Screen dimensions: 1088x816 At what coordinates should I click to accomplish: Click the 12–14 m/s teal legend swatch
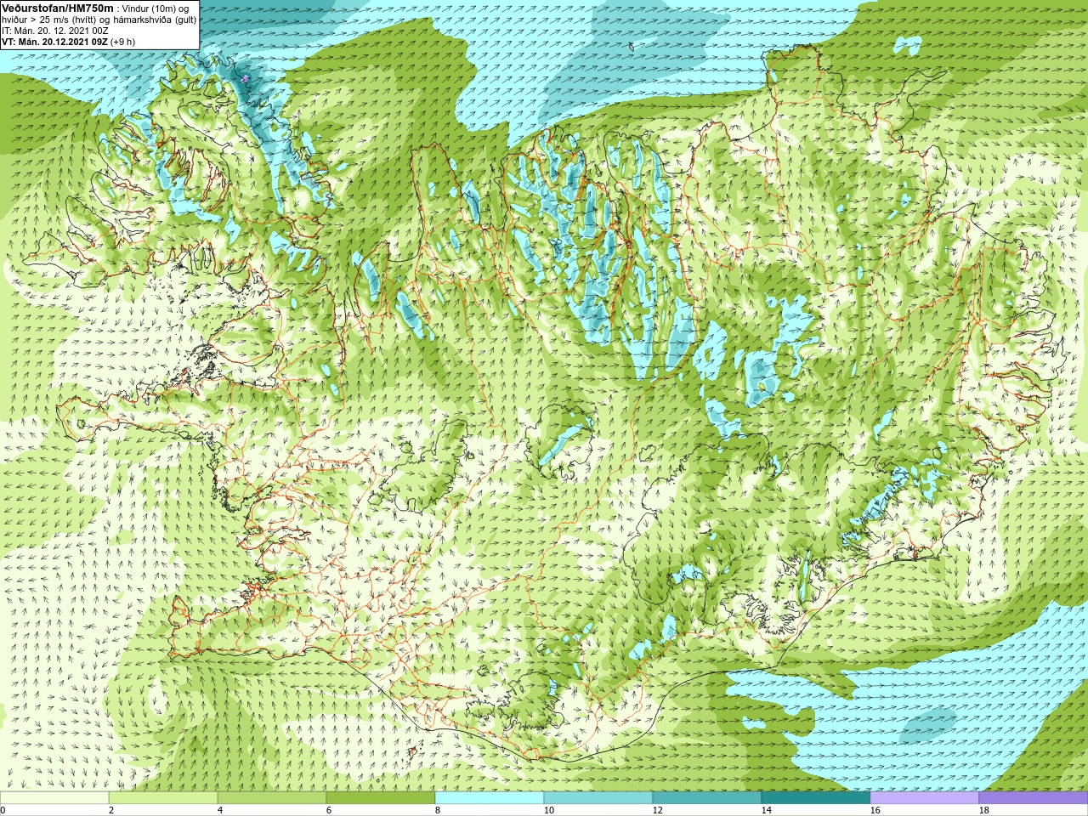(x=707, y=798)
